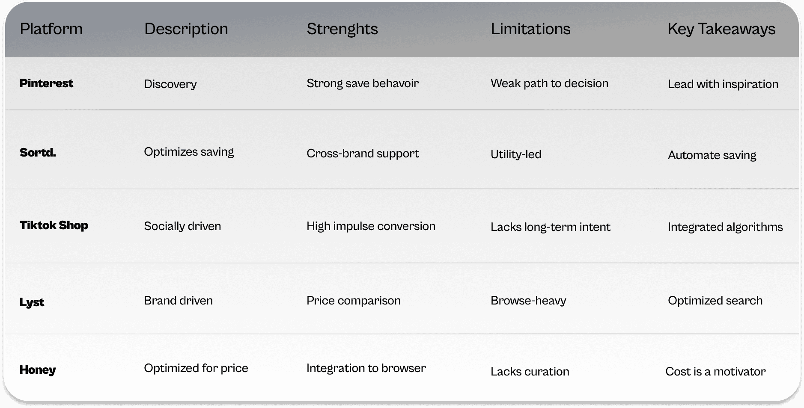Screen dimensions: 804x408
Task: Select the 'High impulse conversion' cell
Action: pyautogui.click(x=371, y=226)
